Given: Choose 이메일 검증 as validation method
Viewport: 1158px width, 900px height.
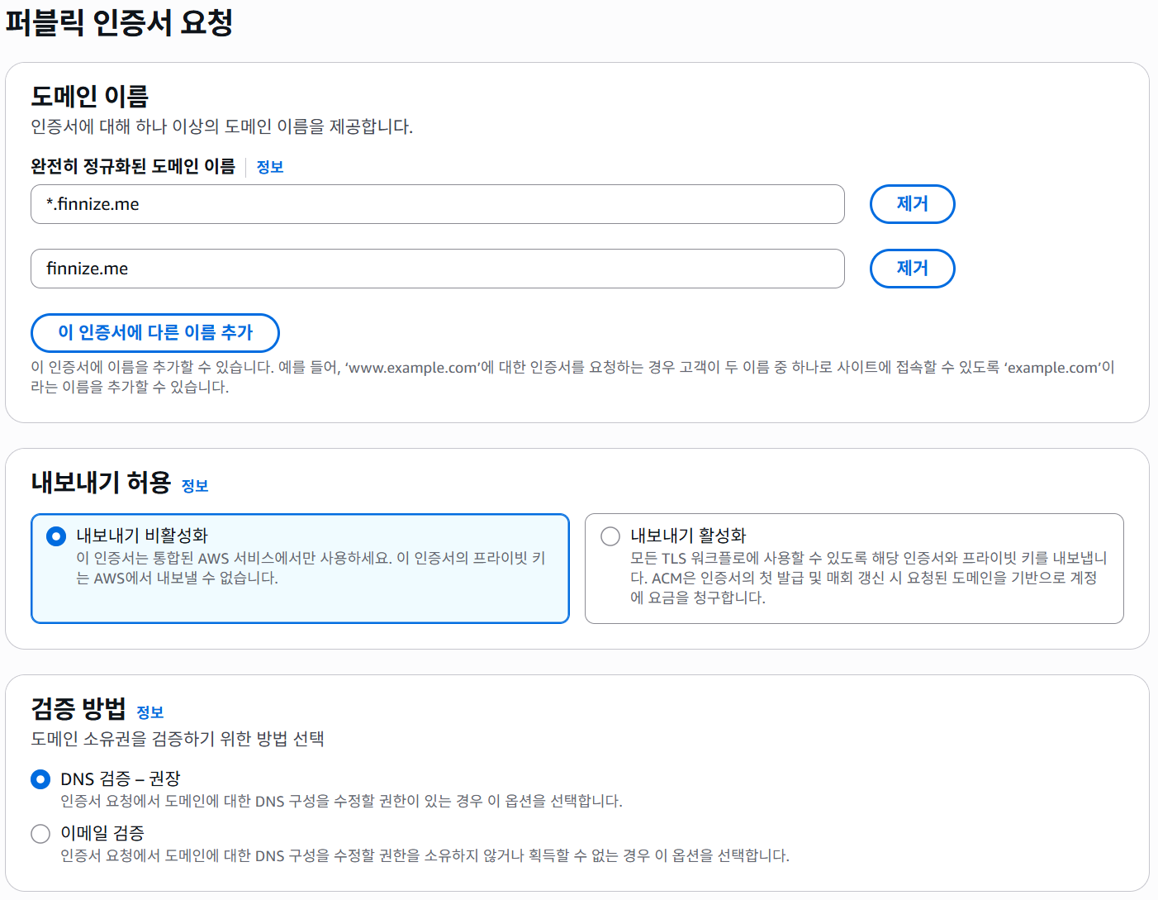Looking at the screenshot, I should (x=40, y=834).
